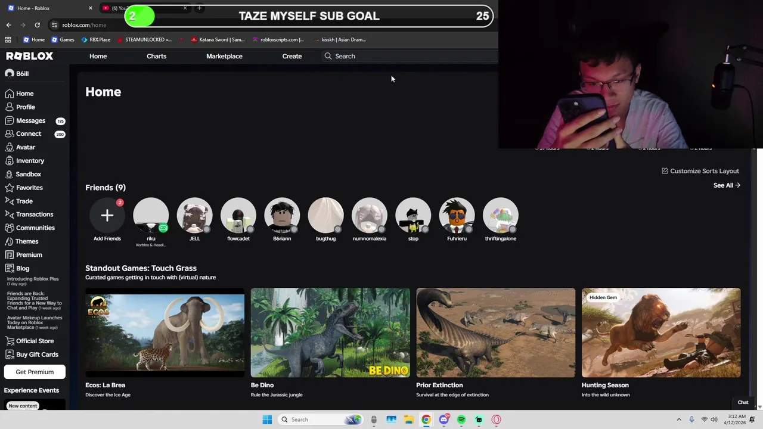Open Connect with 200 badge
This screenshot has width=763, height=429.
click(x=35, y=134)
